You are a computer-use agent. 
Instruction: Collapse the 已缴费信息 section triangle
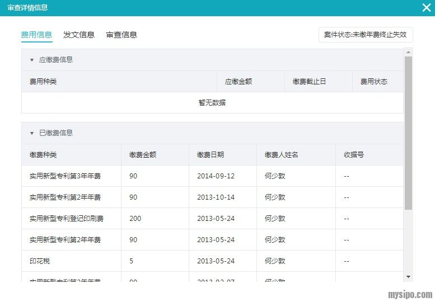tap(32, 133)
